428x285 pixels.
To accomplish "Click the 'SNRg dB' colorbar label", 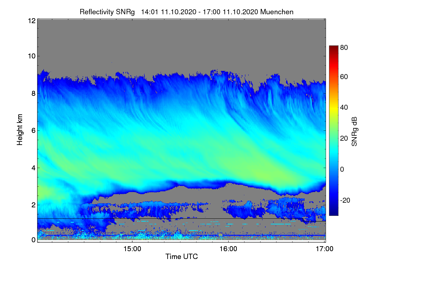I will (x=354, y=131).
